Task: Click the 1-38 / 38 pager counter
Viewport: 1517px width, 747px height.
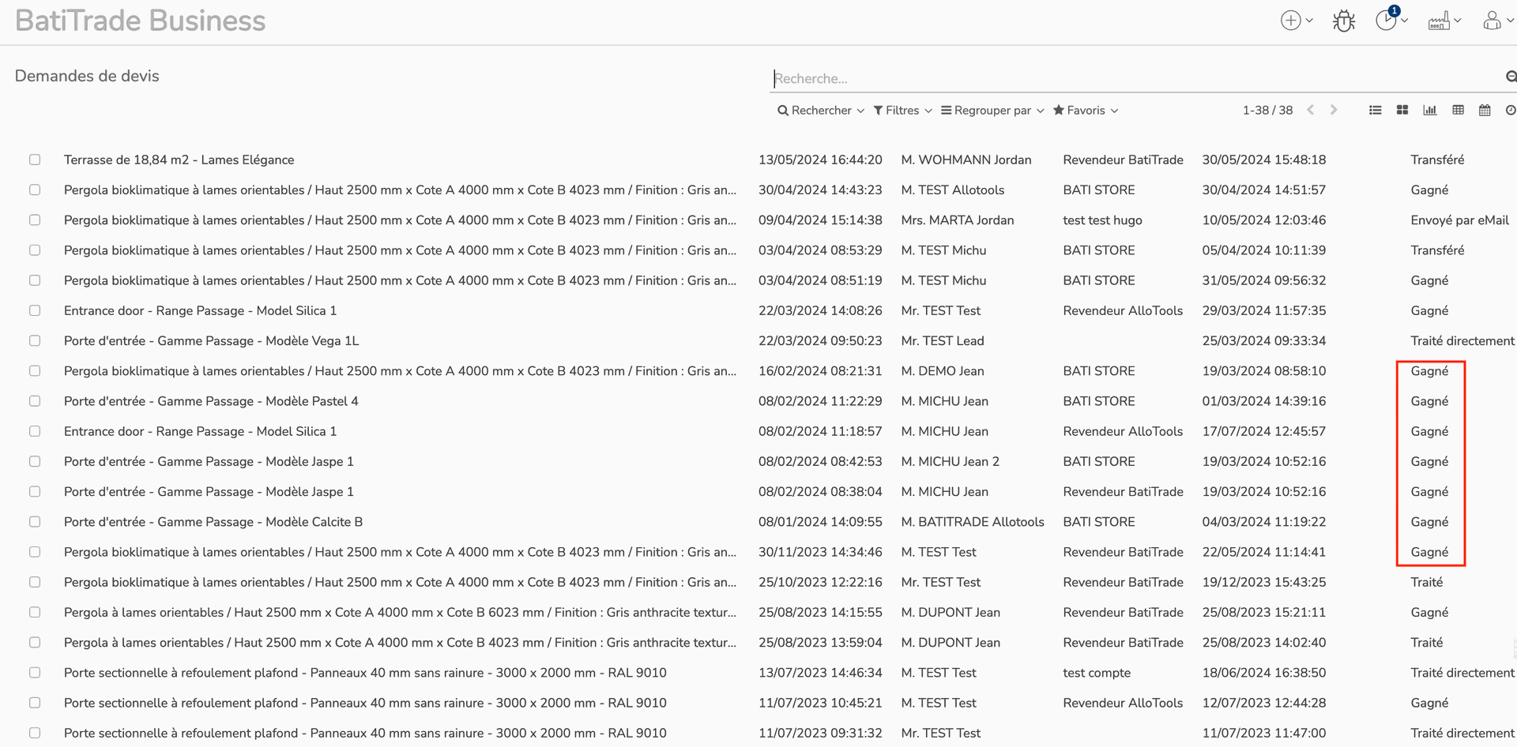Action: coord(1267,111)
